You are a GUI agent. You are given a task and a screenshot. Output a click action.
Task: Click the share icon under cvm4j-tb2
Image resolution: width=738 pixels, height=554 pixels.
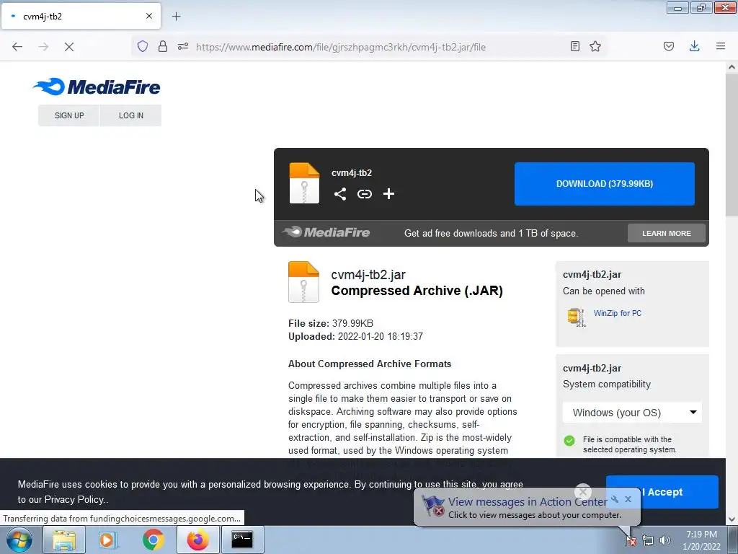(x=340, y=194)
